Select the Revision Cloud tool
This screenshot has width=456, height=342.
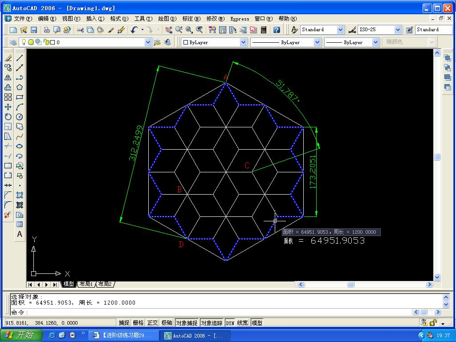click(x=20, y=126)
